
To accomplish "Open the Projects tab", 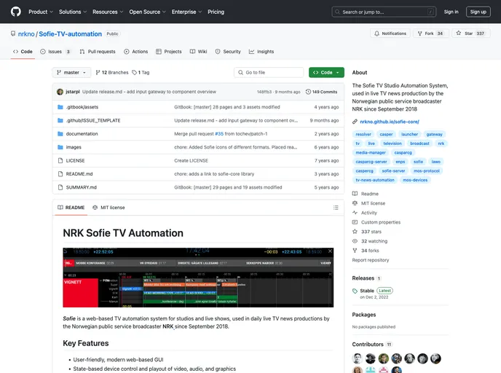I will tap(169, 52).
